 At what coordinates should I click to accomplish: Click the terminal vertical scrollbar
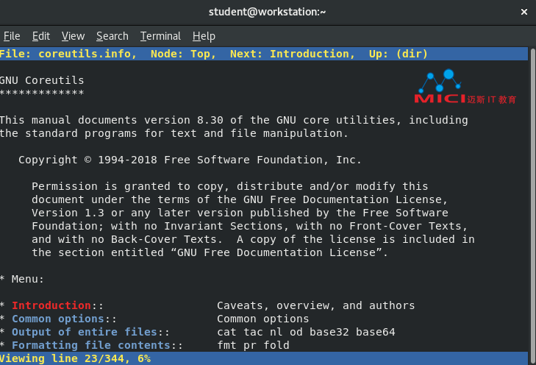[532, 205]
